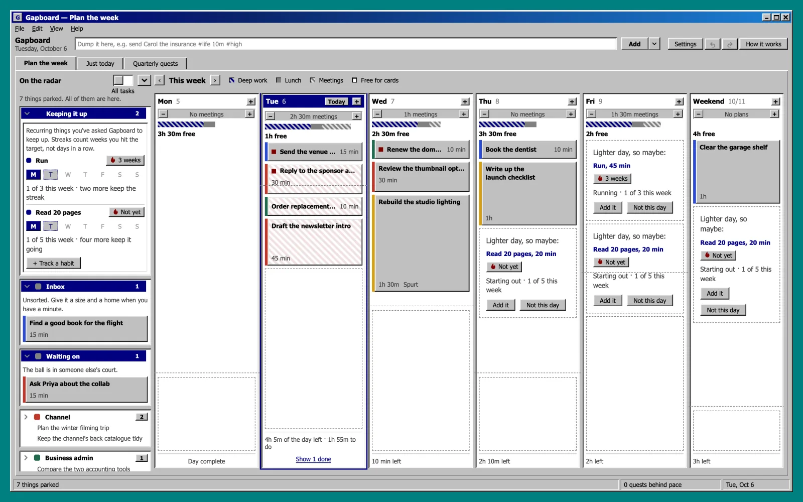Open the dropdown arrow next to Add
The width and height of the screenshot is (803, 502).
pyautogui.click(x=654, y=44)
